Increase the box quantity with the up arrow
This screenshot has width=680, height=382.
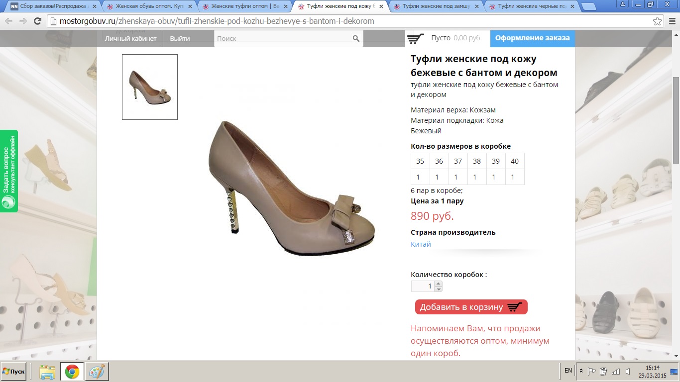(x=438, y=284)
